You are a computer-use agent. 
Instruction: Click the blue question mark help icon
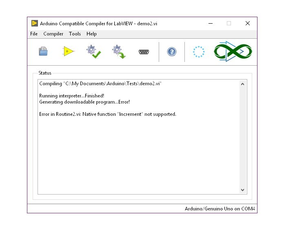click(x=171, y=52)
